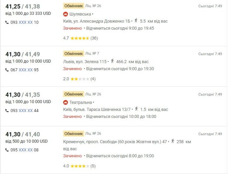
Task: Click the Обмінник badge for the Львів listing
Action: (74, 53)
